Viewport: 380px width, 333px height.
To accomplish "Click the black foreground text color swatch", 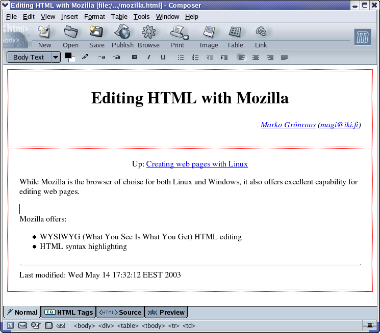I will click(x=68, y=55).
